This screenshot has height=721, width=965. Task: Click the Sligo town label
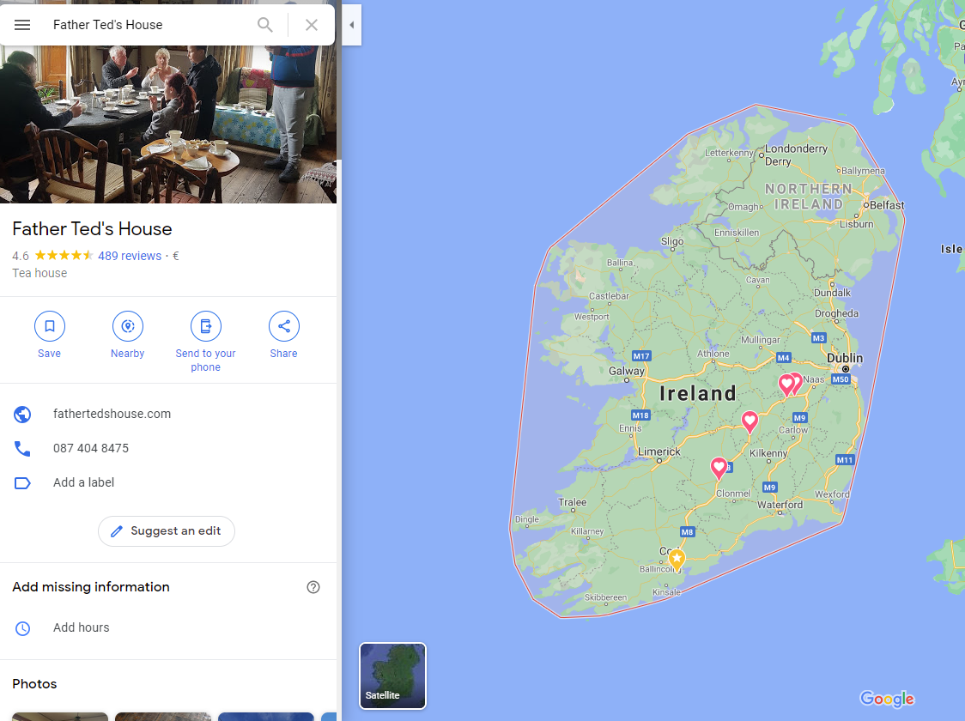[x=672, y=241]
